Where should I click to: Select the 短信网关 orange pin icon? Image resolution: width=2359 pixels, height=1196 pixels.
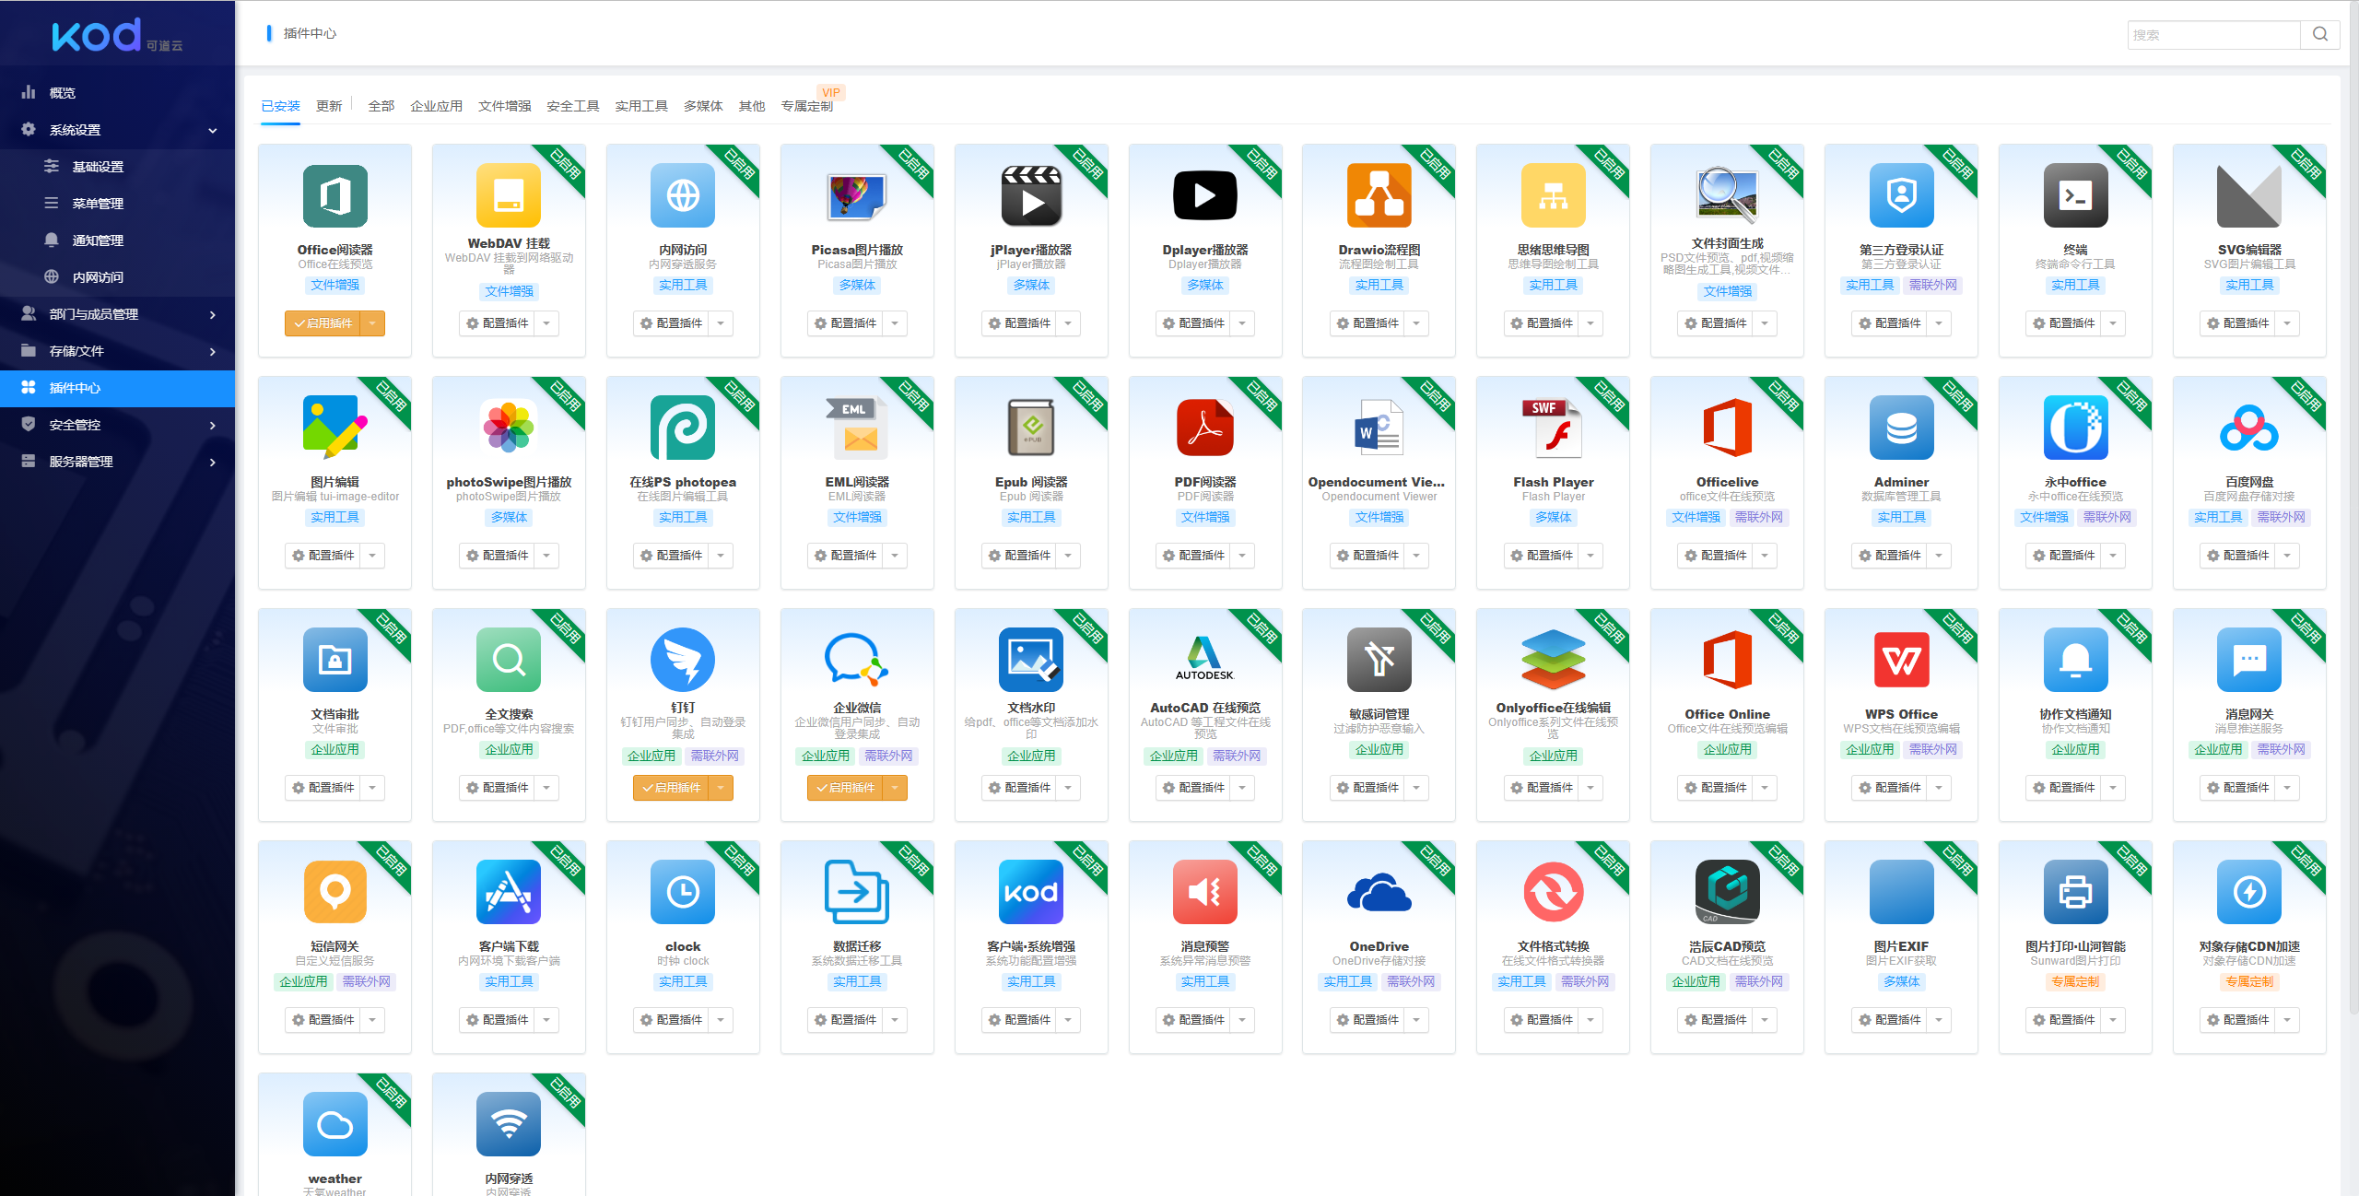pos(334,892)
